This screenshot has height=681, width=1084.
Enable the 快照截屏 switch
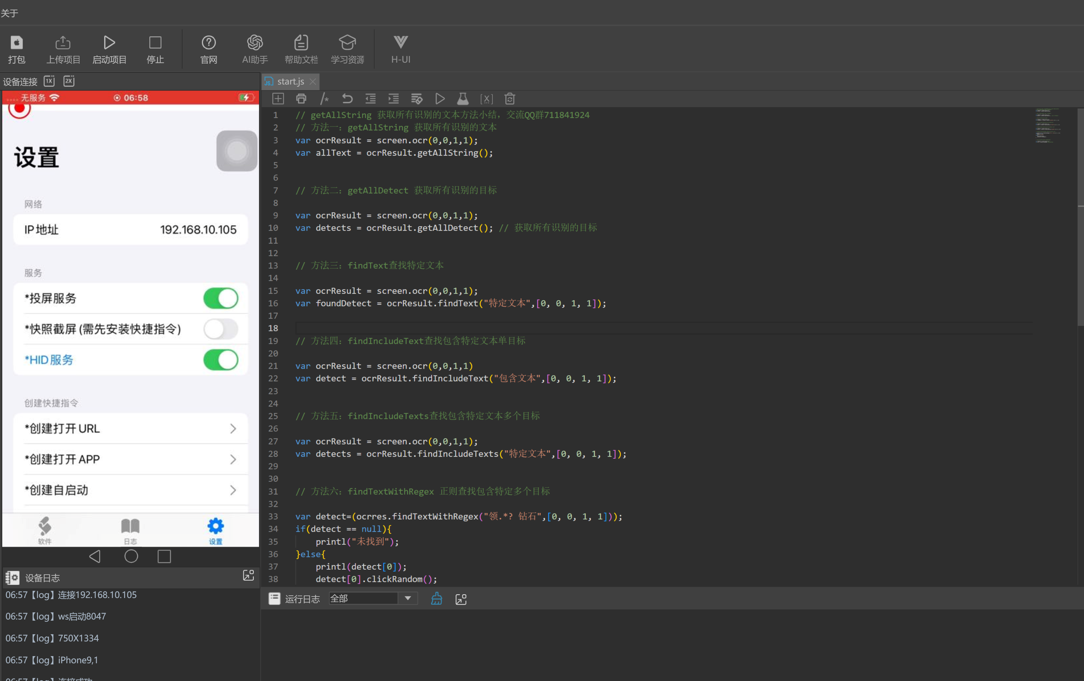(x=221, y=329)
